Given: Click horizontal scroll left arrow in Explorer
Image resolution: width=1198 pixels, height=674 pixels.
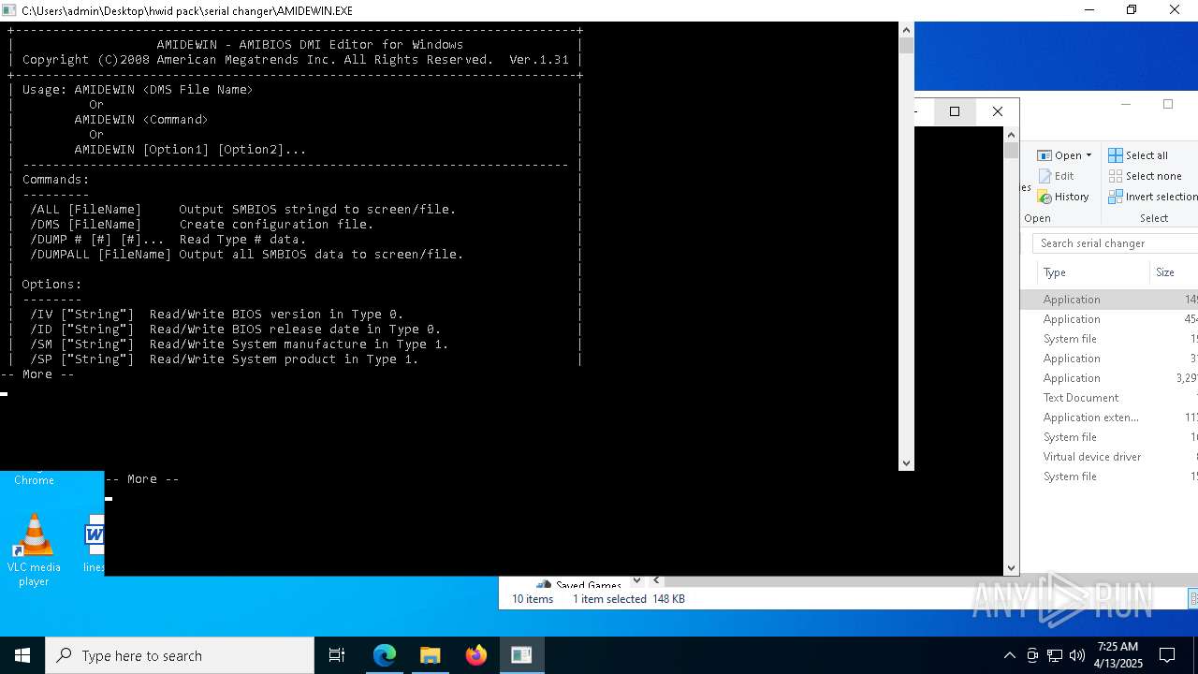Looking at the screenshot, I should click(x=656, y=580).
